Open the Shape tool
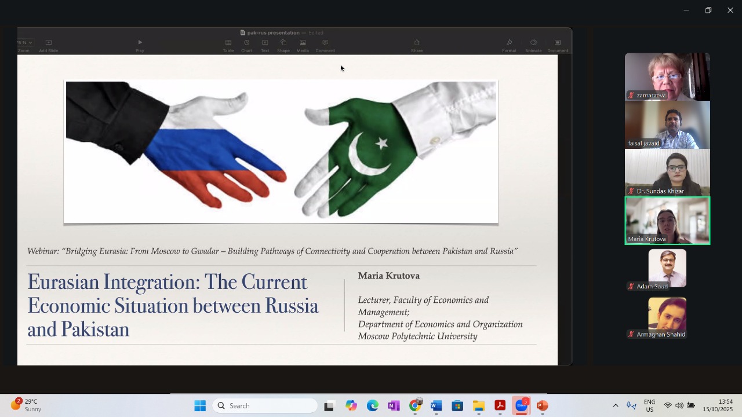The image size is (742, 417). pyautogui.click(x=283, y=43)
